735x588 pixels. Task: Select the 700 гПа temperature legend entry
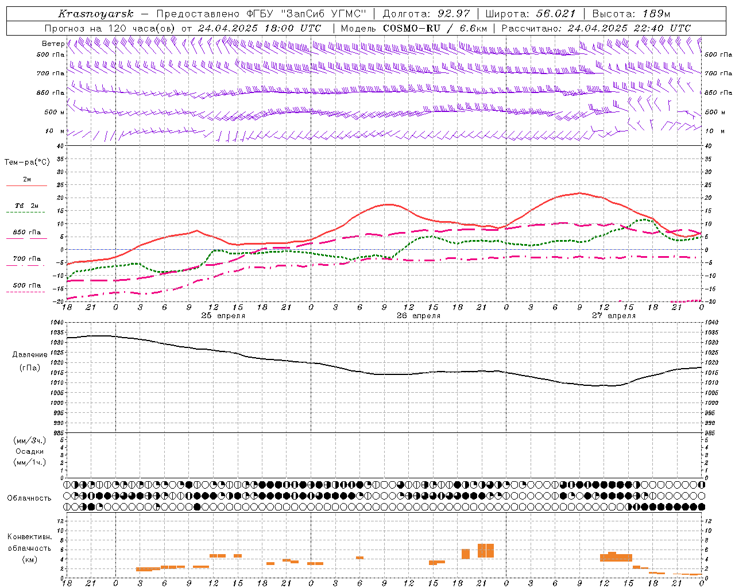coord(26,261)
